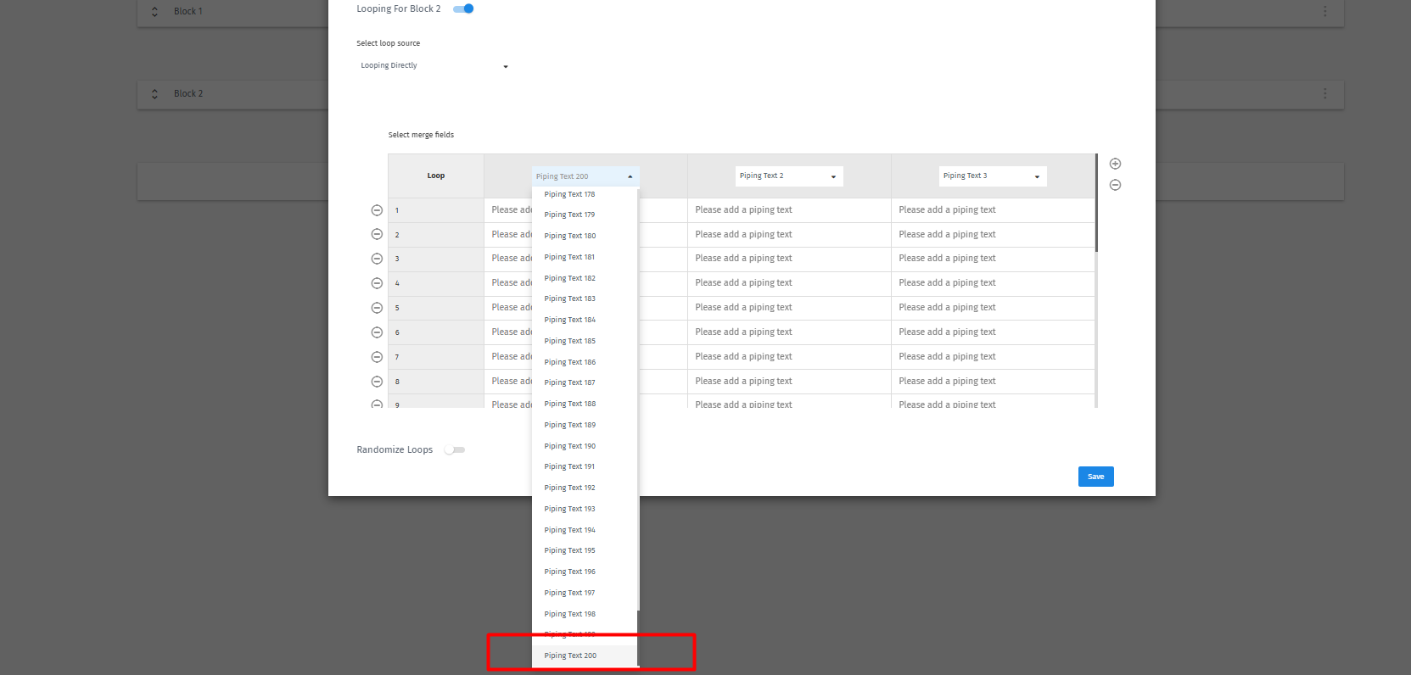Pick Piping Text 195 option
Viewport: 1411px width, 675px height.
(585, 550)
